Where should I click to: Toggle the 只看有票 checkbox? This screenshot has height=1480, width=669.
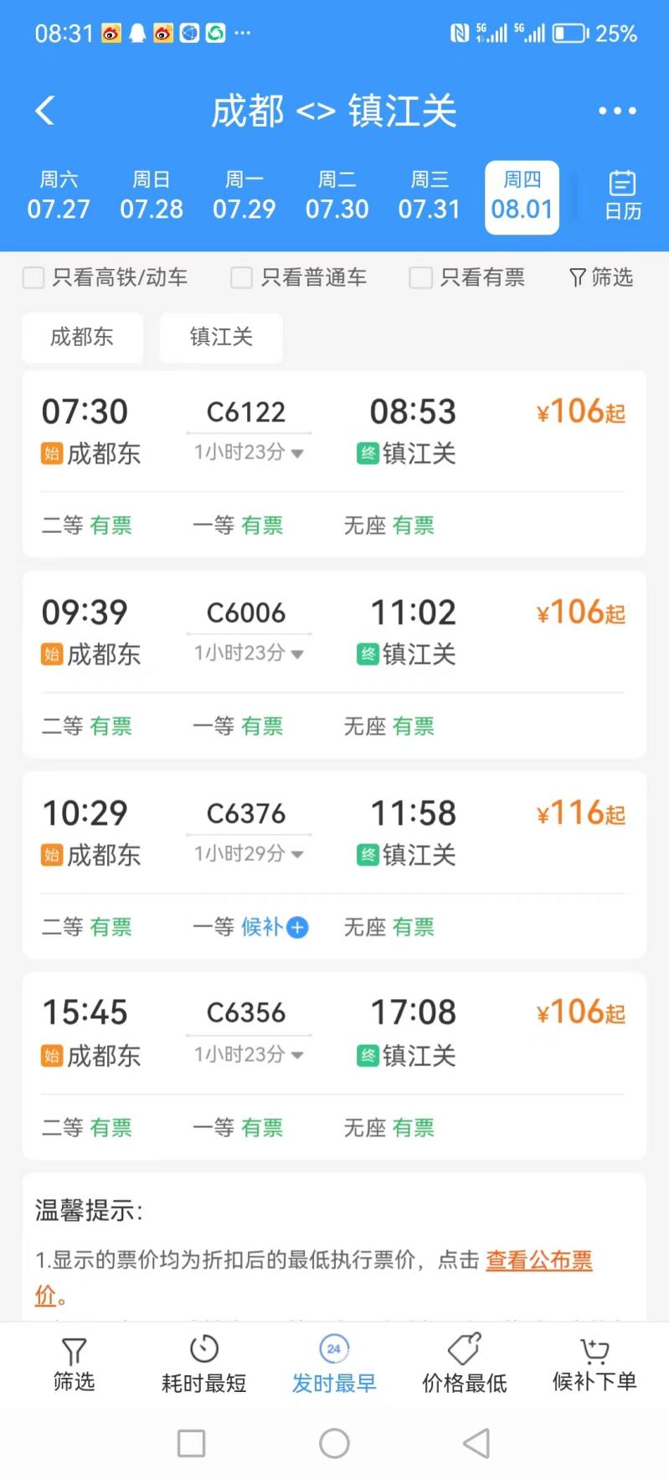(x=420, y=277)
